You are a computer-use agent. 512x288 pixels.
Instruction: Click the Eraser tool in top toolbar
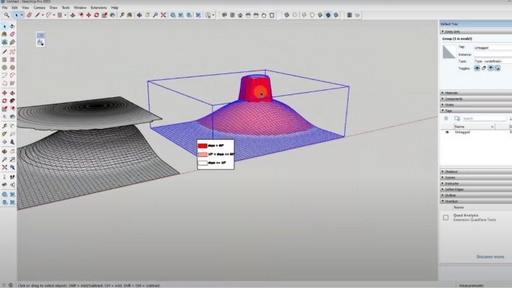pos(30,15)
